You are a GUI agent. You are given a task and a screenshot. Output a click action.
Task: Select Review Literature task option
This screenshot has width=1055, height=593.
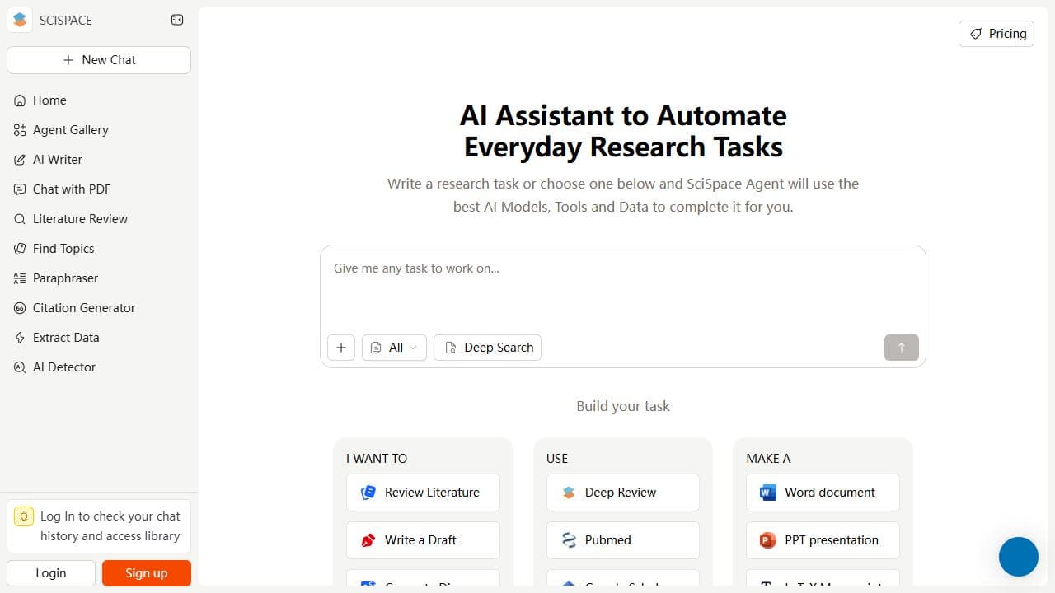point(423,493)
